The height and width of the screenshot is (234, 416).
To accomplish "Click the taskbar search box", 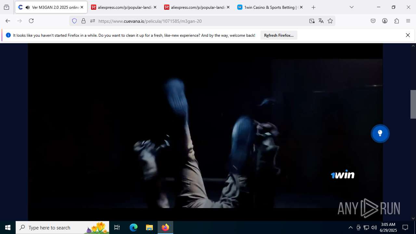I will (x=62, y=227).
